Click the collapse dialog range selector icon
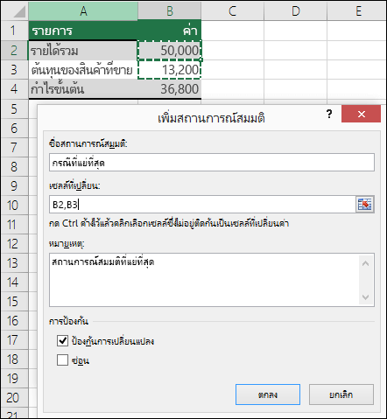The width and height of the screenshot is (387, 419). [365, 204]
